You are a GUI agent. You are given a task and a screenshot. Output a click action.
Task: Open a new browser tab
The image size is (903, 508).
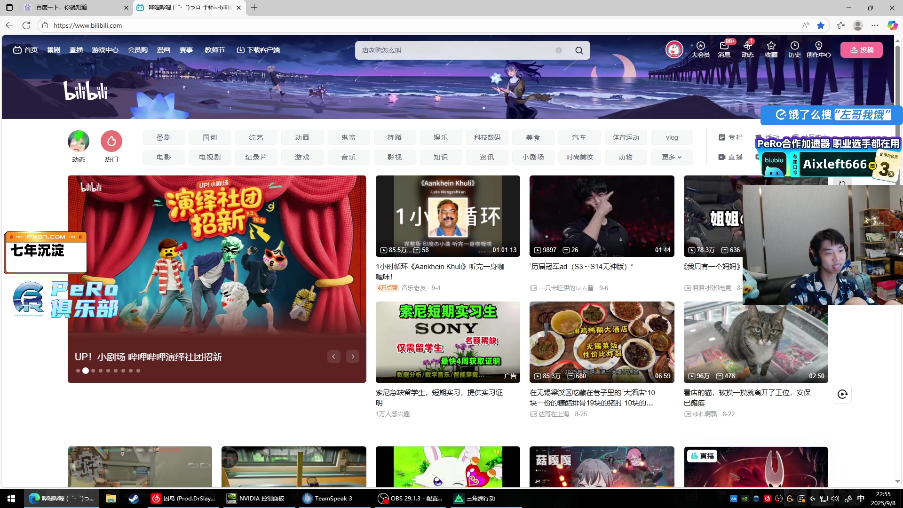254,8
